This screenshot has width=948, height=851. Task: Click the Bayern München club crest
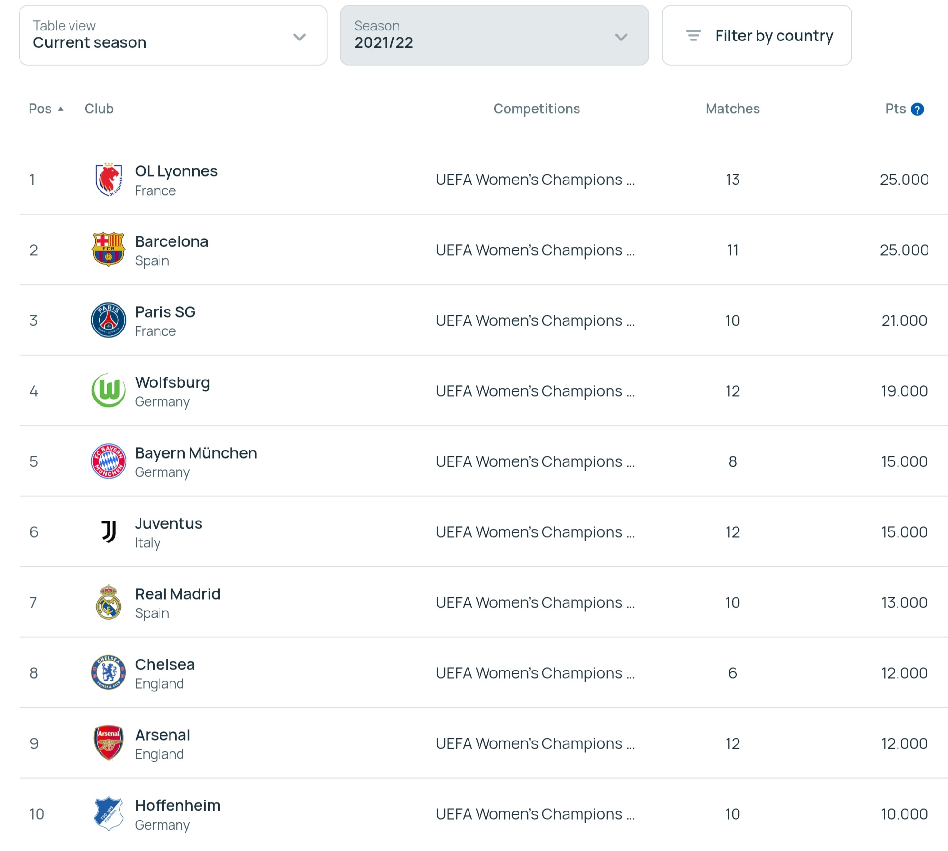point(109,461)
